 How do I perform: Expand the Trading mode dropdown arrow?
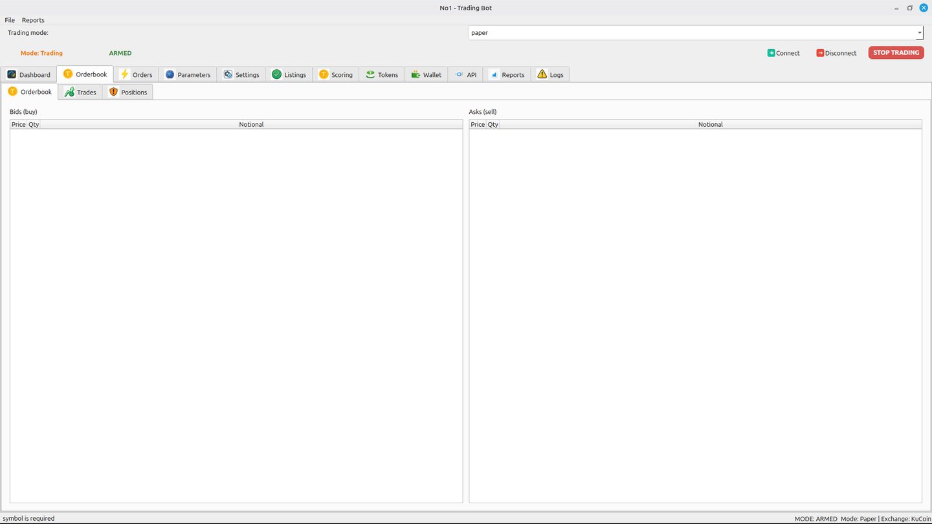pos(919,32)
